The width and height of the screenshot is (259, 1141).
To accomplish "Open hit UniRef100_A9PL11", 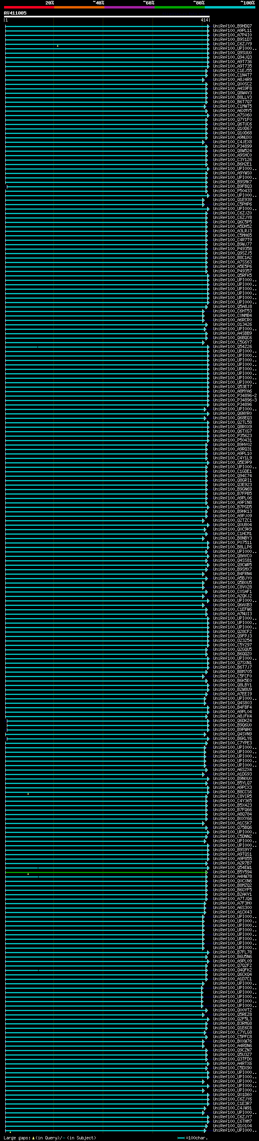I will pos(232,31).
